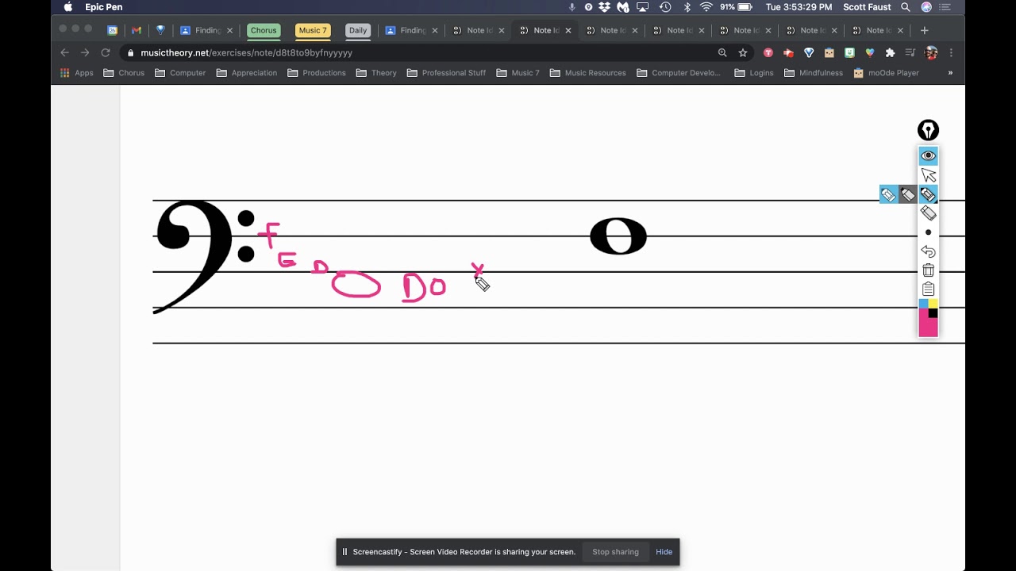This screenshot has height=571, width=1016.
Task: Open the Chrome extensions puzzle icon
Action: [x=890, y=52]
